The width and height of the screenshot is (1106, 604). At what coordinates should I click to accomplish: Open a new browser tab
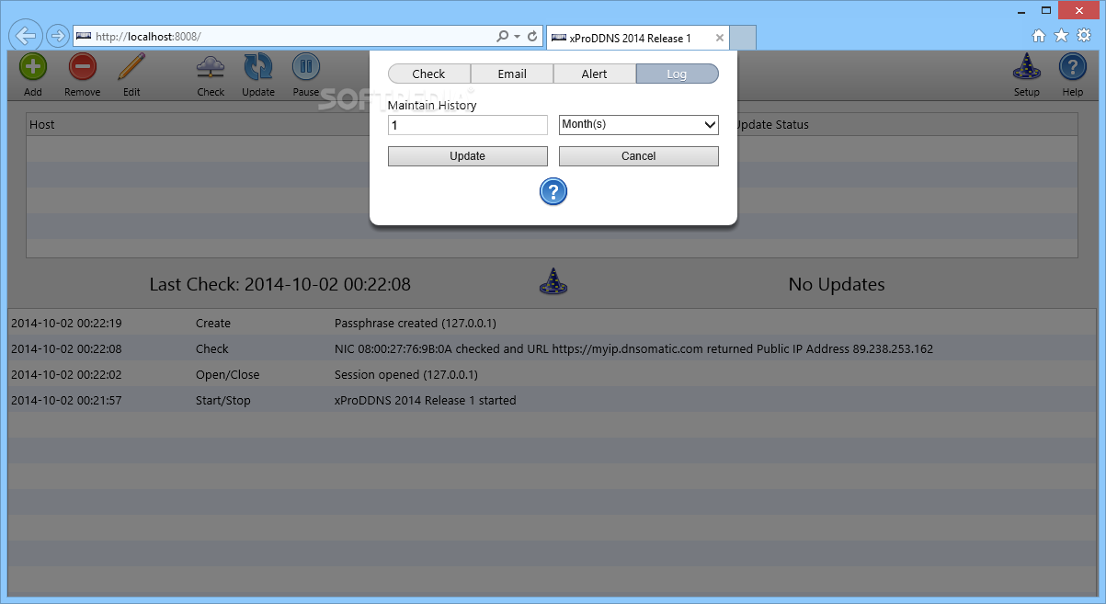[x=744, y=39]
